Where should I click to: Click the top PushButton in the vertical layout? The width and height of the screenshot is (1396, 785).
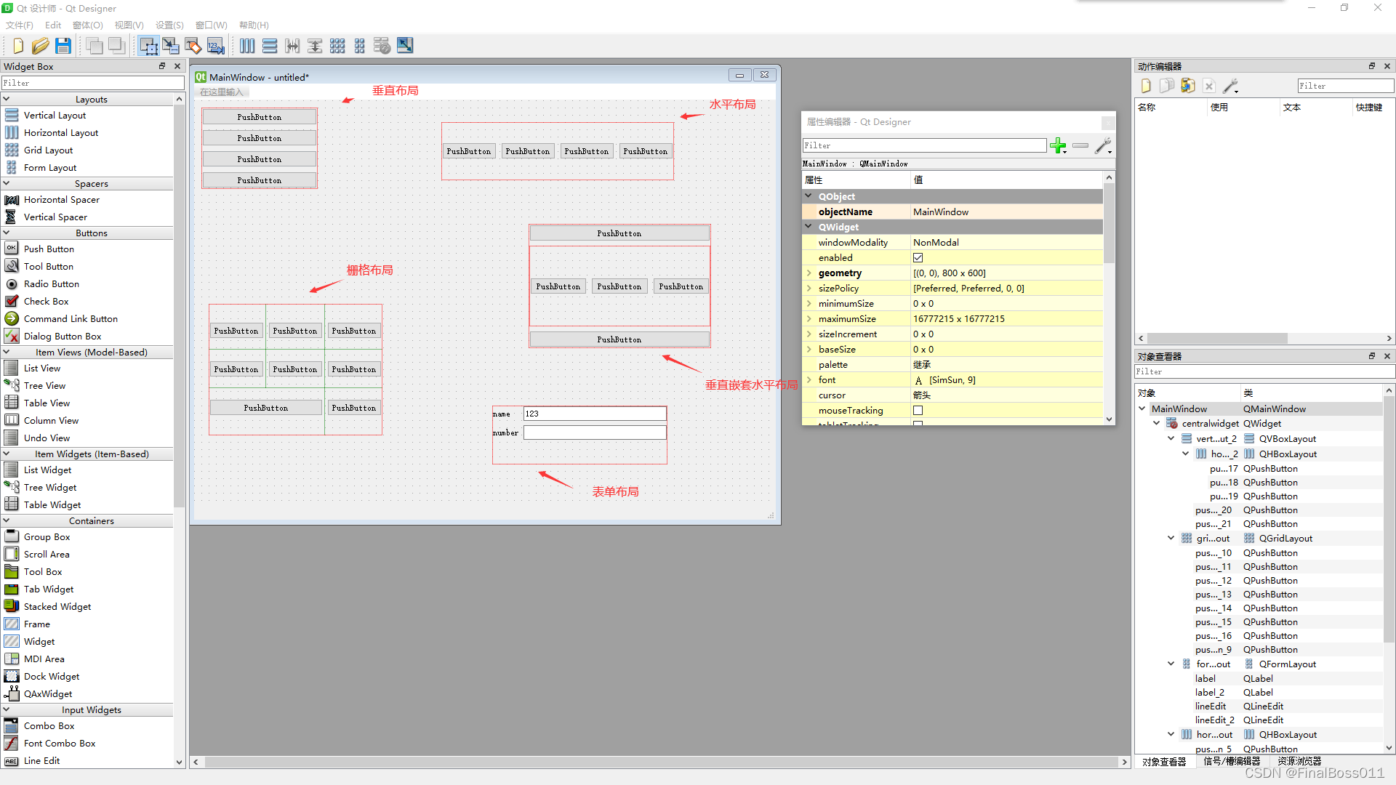(x=259, y=117)
